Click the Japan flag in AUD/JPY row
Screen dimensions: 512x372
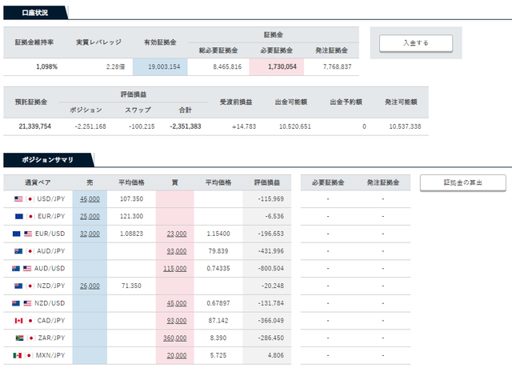(30, 251)
